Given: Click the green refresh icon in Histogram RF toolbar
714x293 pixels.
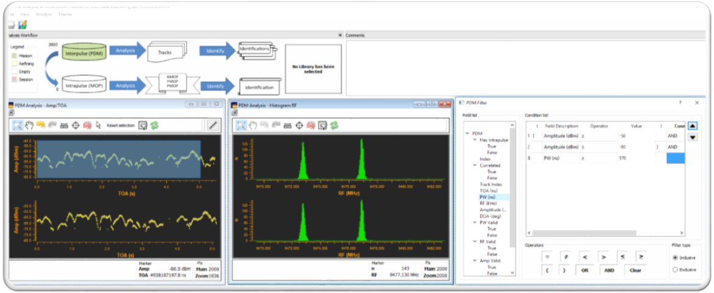Looking at the screenshot, I should pyautogui.click(x=334, y=125).
